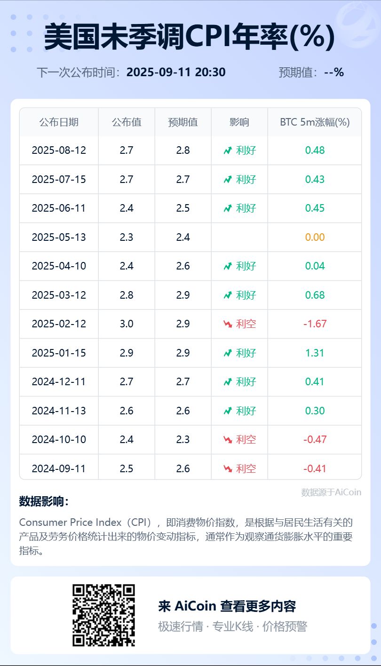Click the -1.67 BTC change value
Image resolution: width=381 pixels, height=666 pixels.
coord(315,324)
